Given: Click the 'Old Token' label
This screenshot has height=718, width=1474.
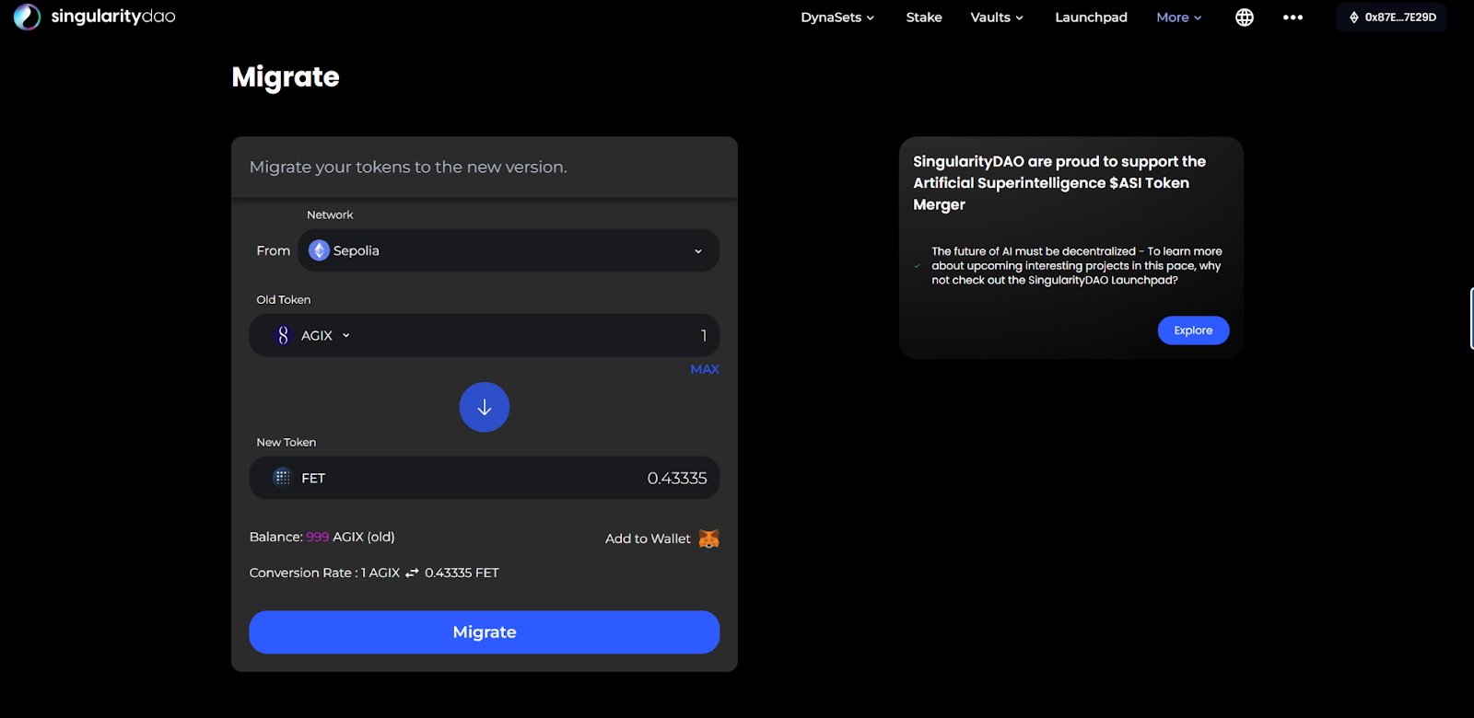Looking at the screenshot, I should (284, 300).
